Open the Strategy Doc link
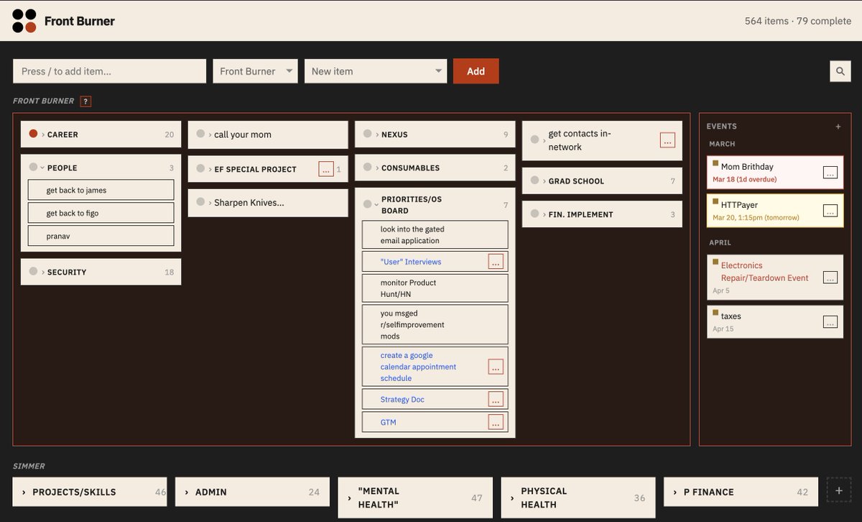Screen dimensions: 862x522 click(402, 399)
